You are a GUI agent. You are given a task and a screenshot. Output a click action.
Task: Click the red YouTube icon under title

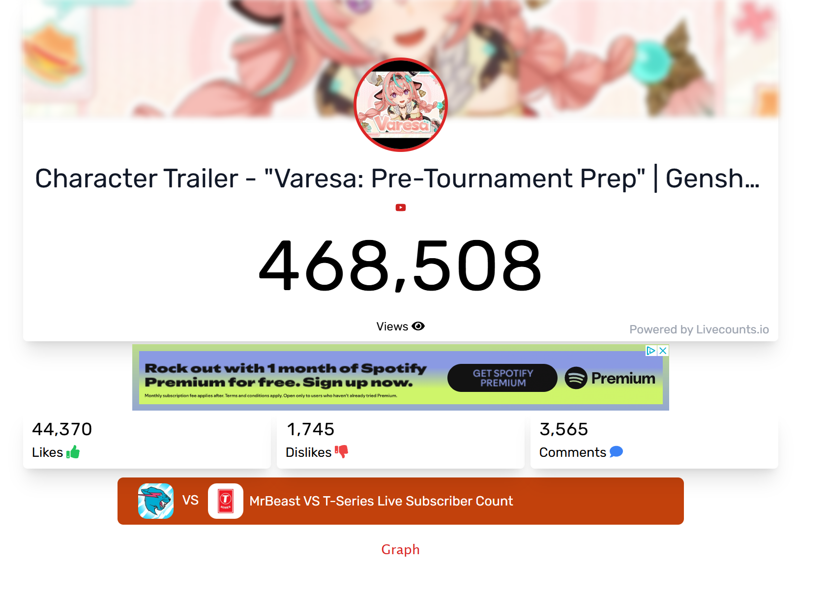pyautogui.click(x=401, y=208)
